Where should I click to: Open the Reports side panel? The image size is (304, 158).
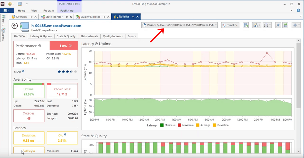point(3,35)
